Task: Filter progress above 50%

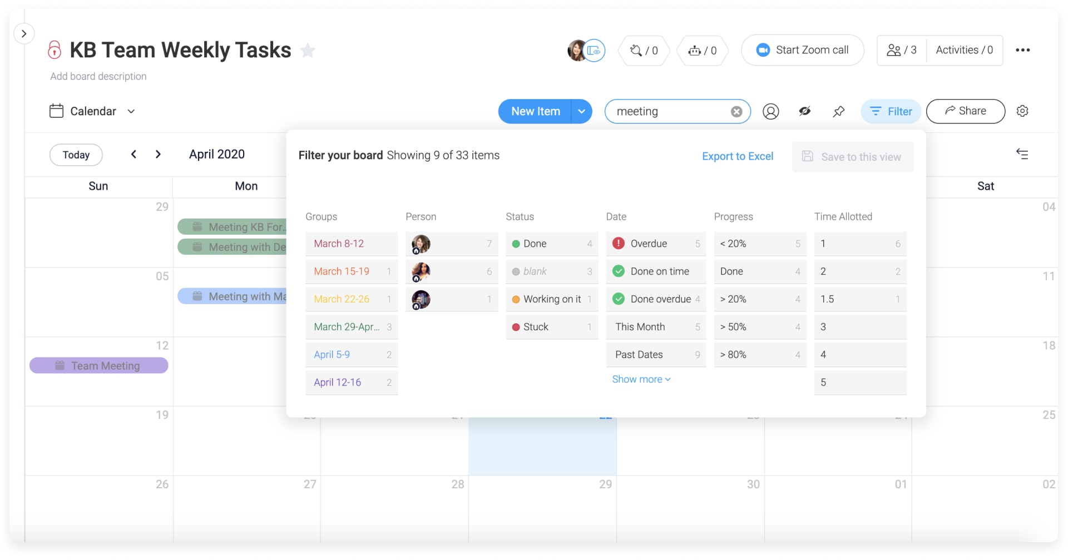Action: point(760,327)
